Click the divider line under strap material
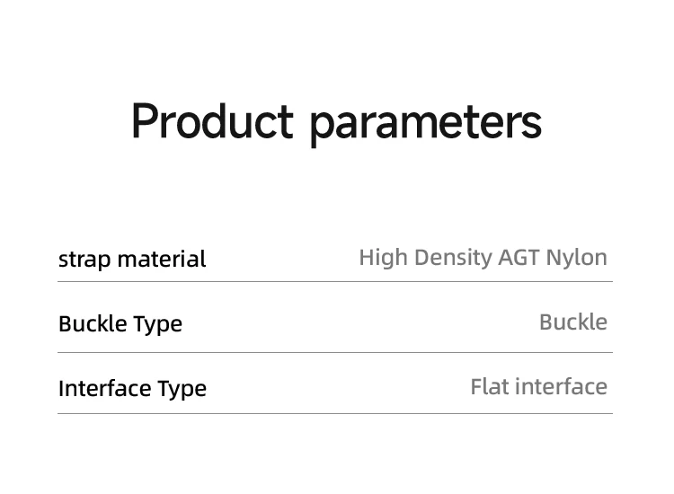The width and height of the screenshot is (674, 494). (x=335, y=282)
